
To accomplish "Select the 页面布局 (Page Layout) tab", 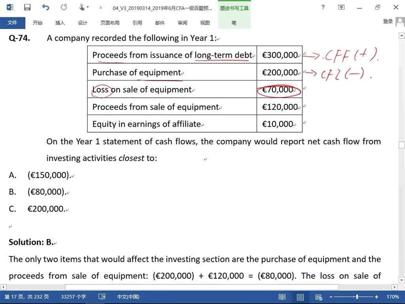I will 110,23.
